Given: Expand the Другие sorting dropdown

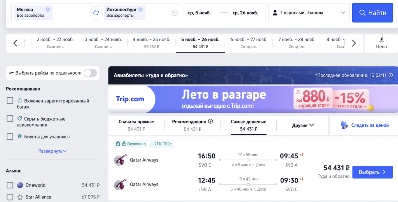Looking at the screenshot, I should 303,125.
